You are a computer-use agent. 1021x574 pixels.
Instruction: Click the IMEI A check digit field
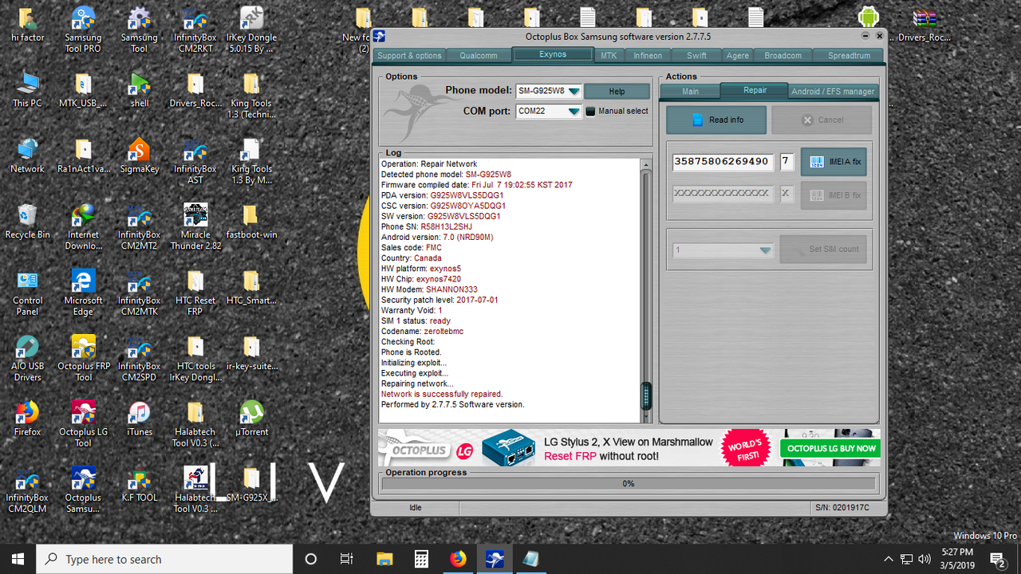(x=786, y=161)
